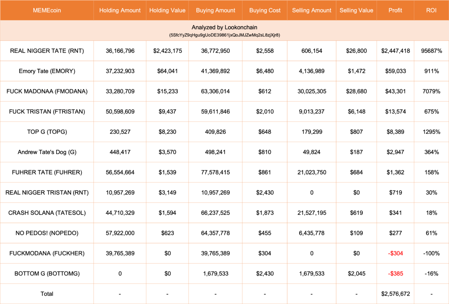Click the total profit $2,576,672 cell

click(395, 294)
